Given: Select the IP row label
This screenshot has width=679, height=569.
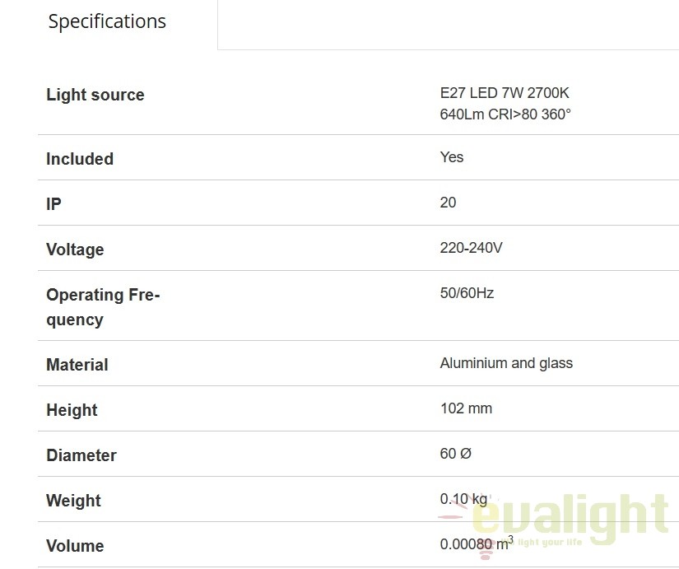Looking at the screenshot, I should pos(53,204).
